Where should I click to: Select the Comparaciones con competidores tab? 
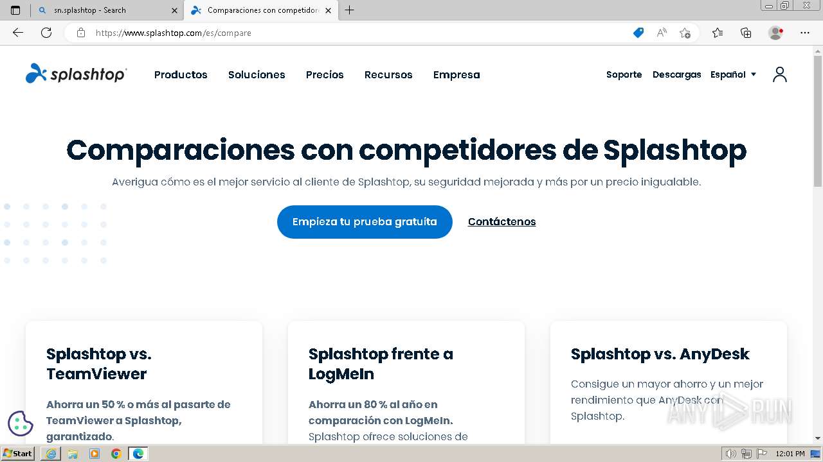point(260,10)
